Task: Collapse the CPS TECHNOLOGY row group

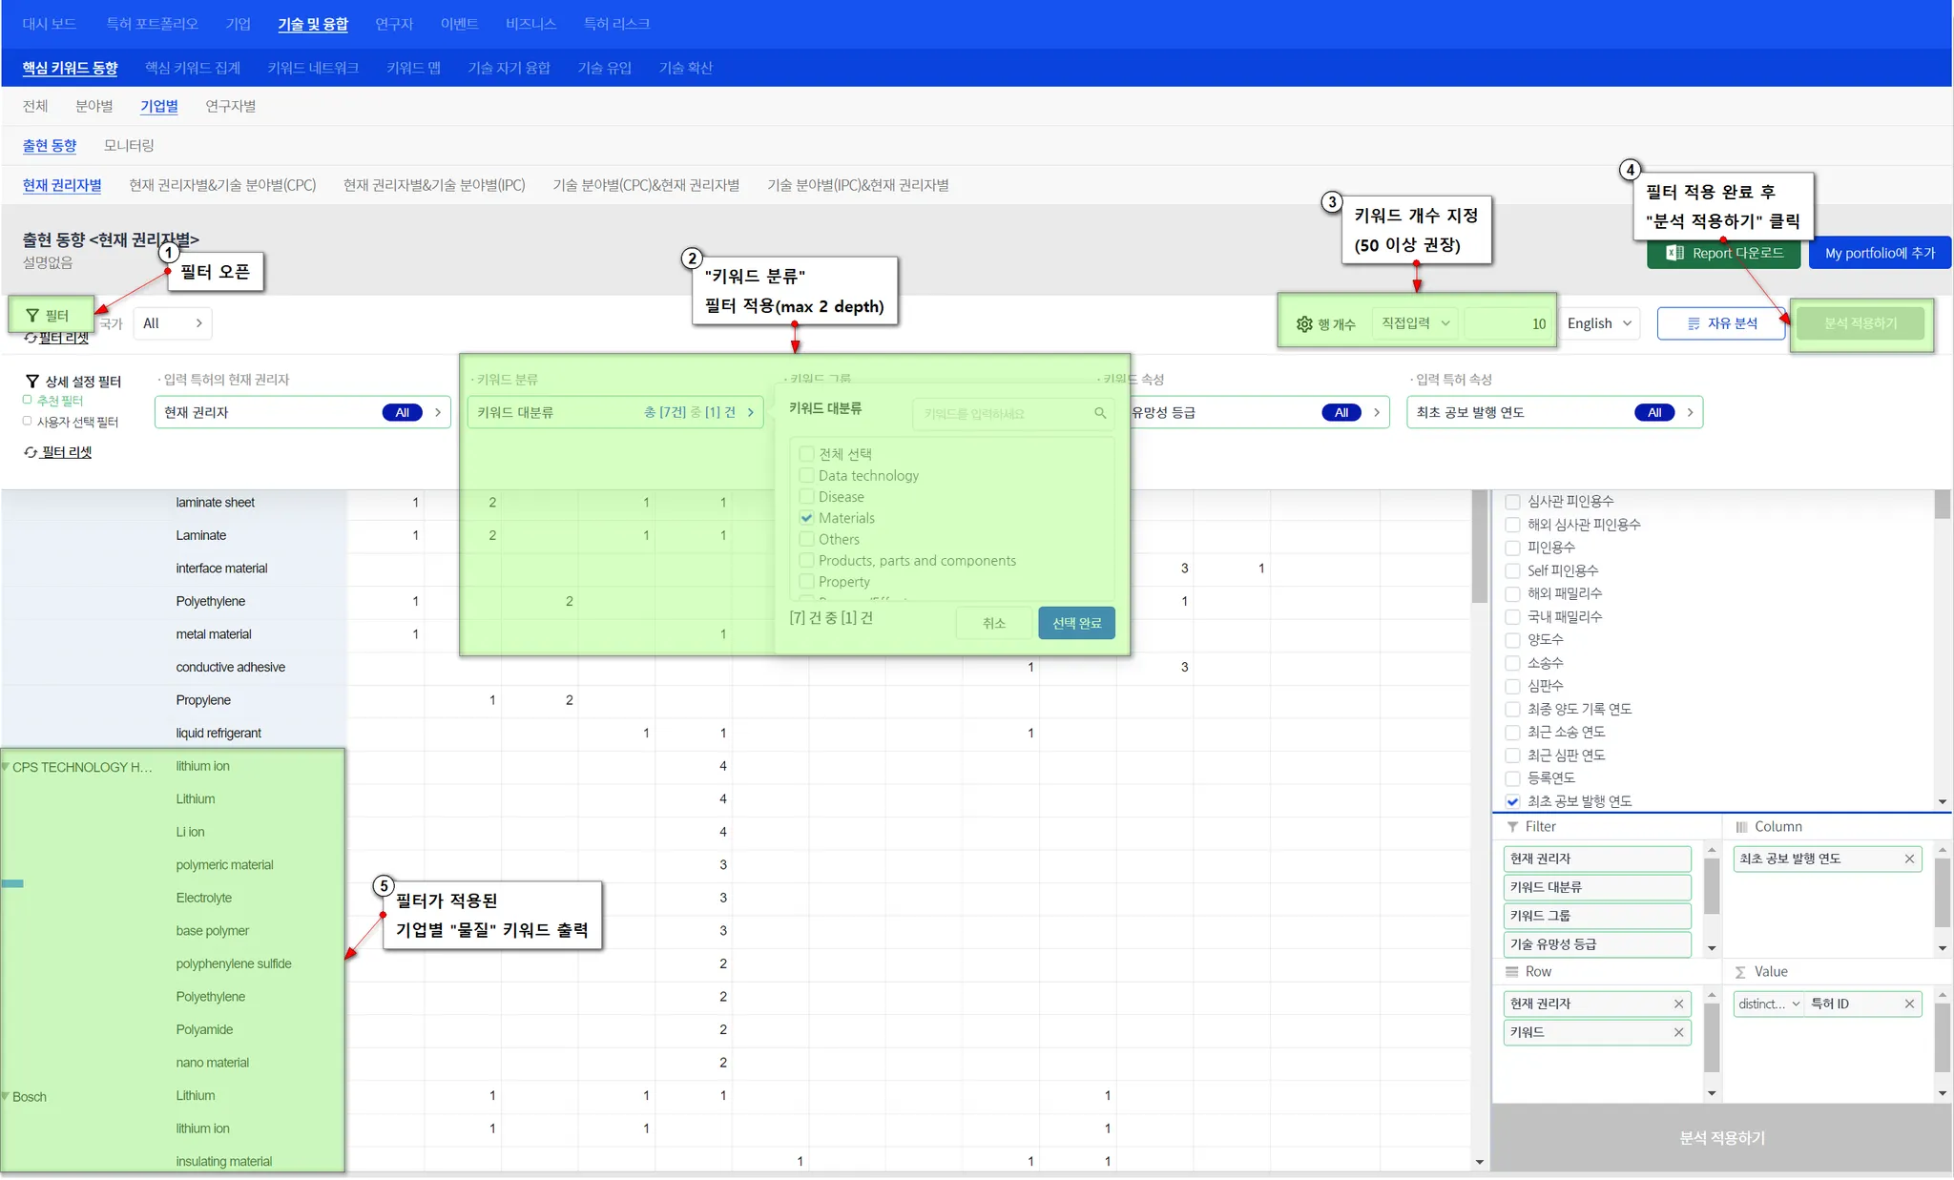Action: pyautogui.click(x=6, y=767)
